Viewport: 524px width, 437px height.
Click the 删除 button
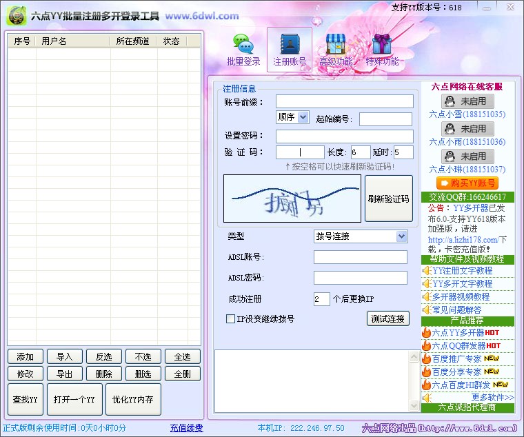103,374
